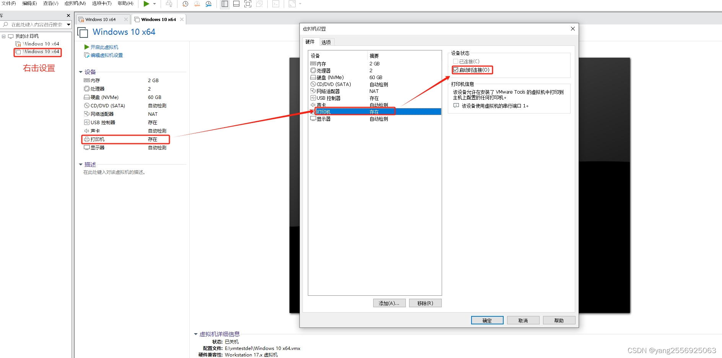Select USB 控制器 row in dialog hardware list
The width and height of the screenshot is (722, 358).
(x=375, y=98)
